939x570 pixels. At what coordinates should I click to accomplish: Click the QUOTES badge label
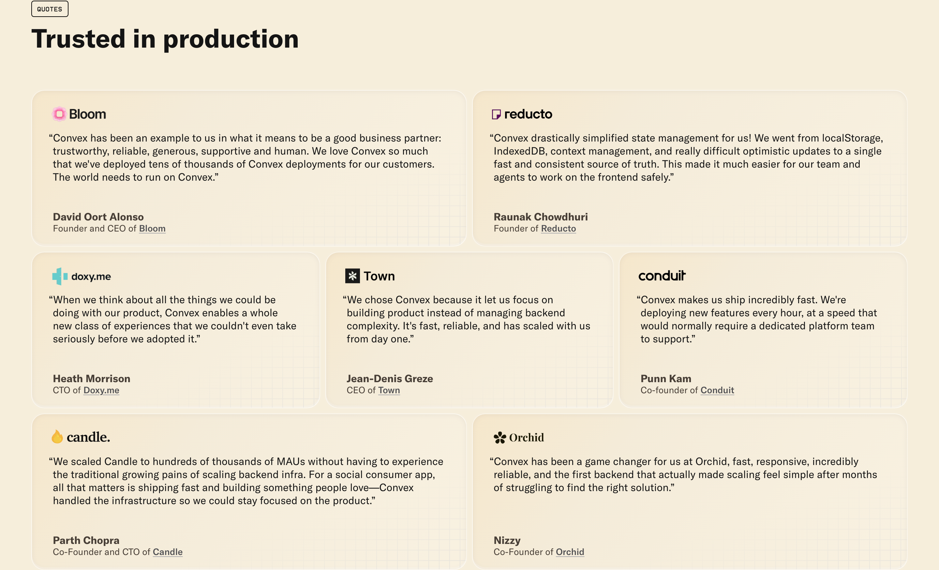[50, 9]
